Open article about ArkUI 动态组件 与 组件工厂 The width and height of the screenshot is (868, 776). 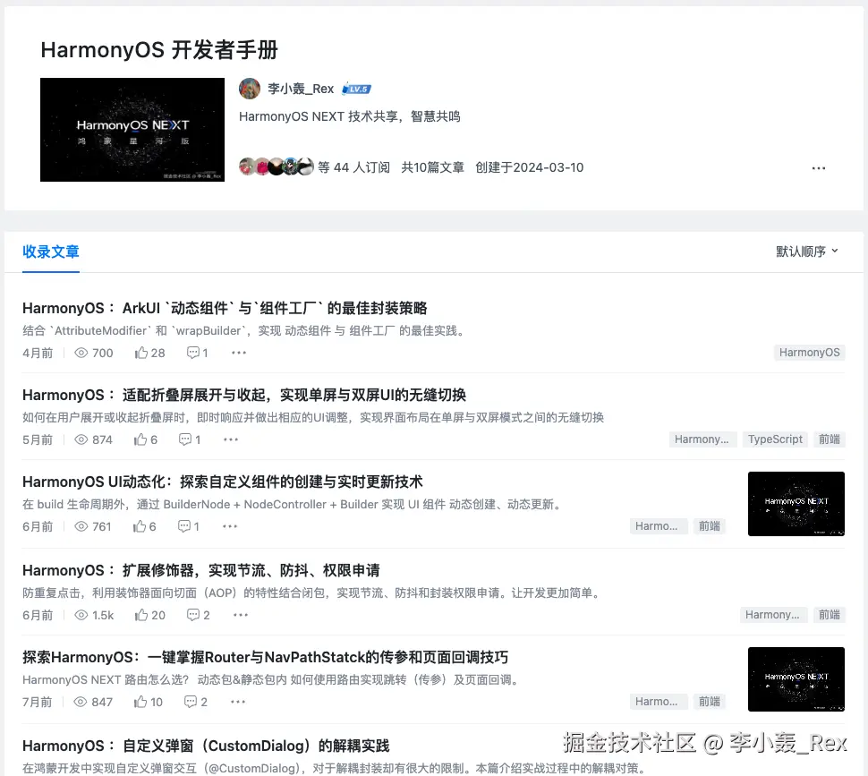225,308
